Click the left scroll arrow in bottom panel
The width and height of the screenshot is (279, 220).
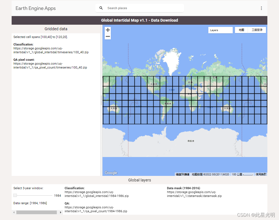[14, 212]
